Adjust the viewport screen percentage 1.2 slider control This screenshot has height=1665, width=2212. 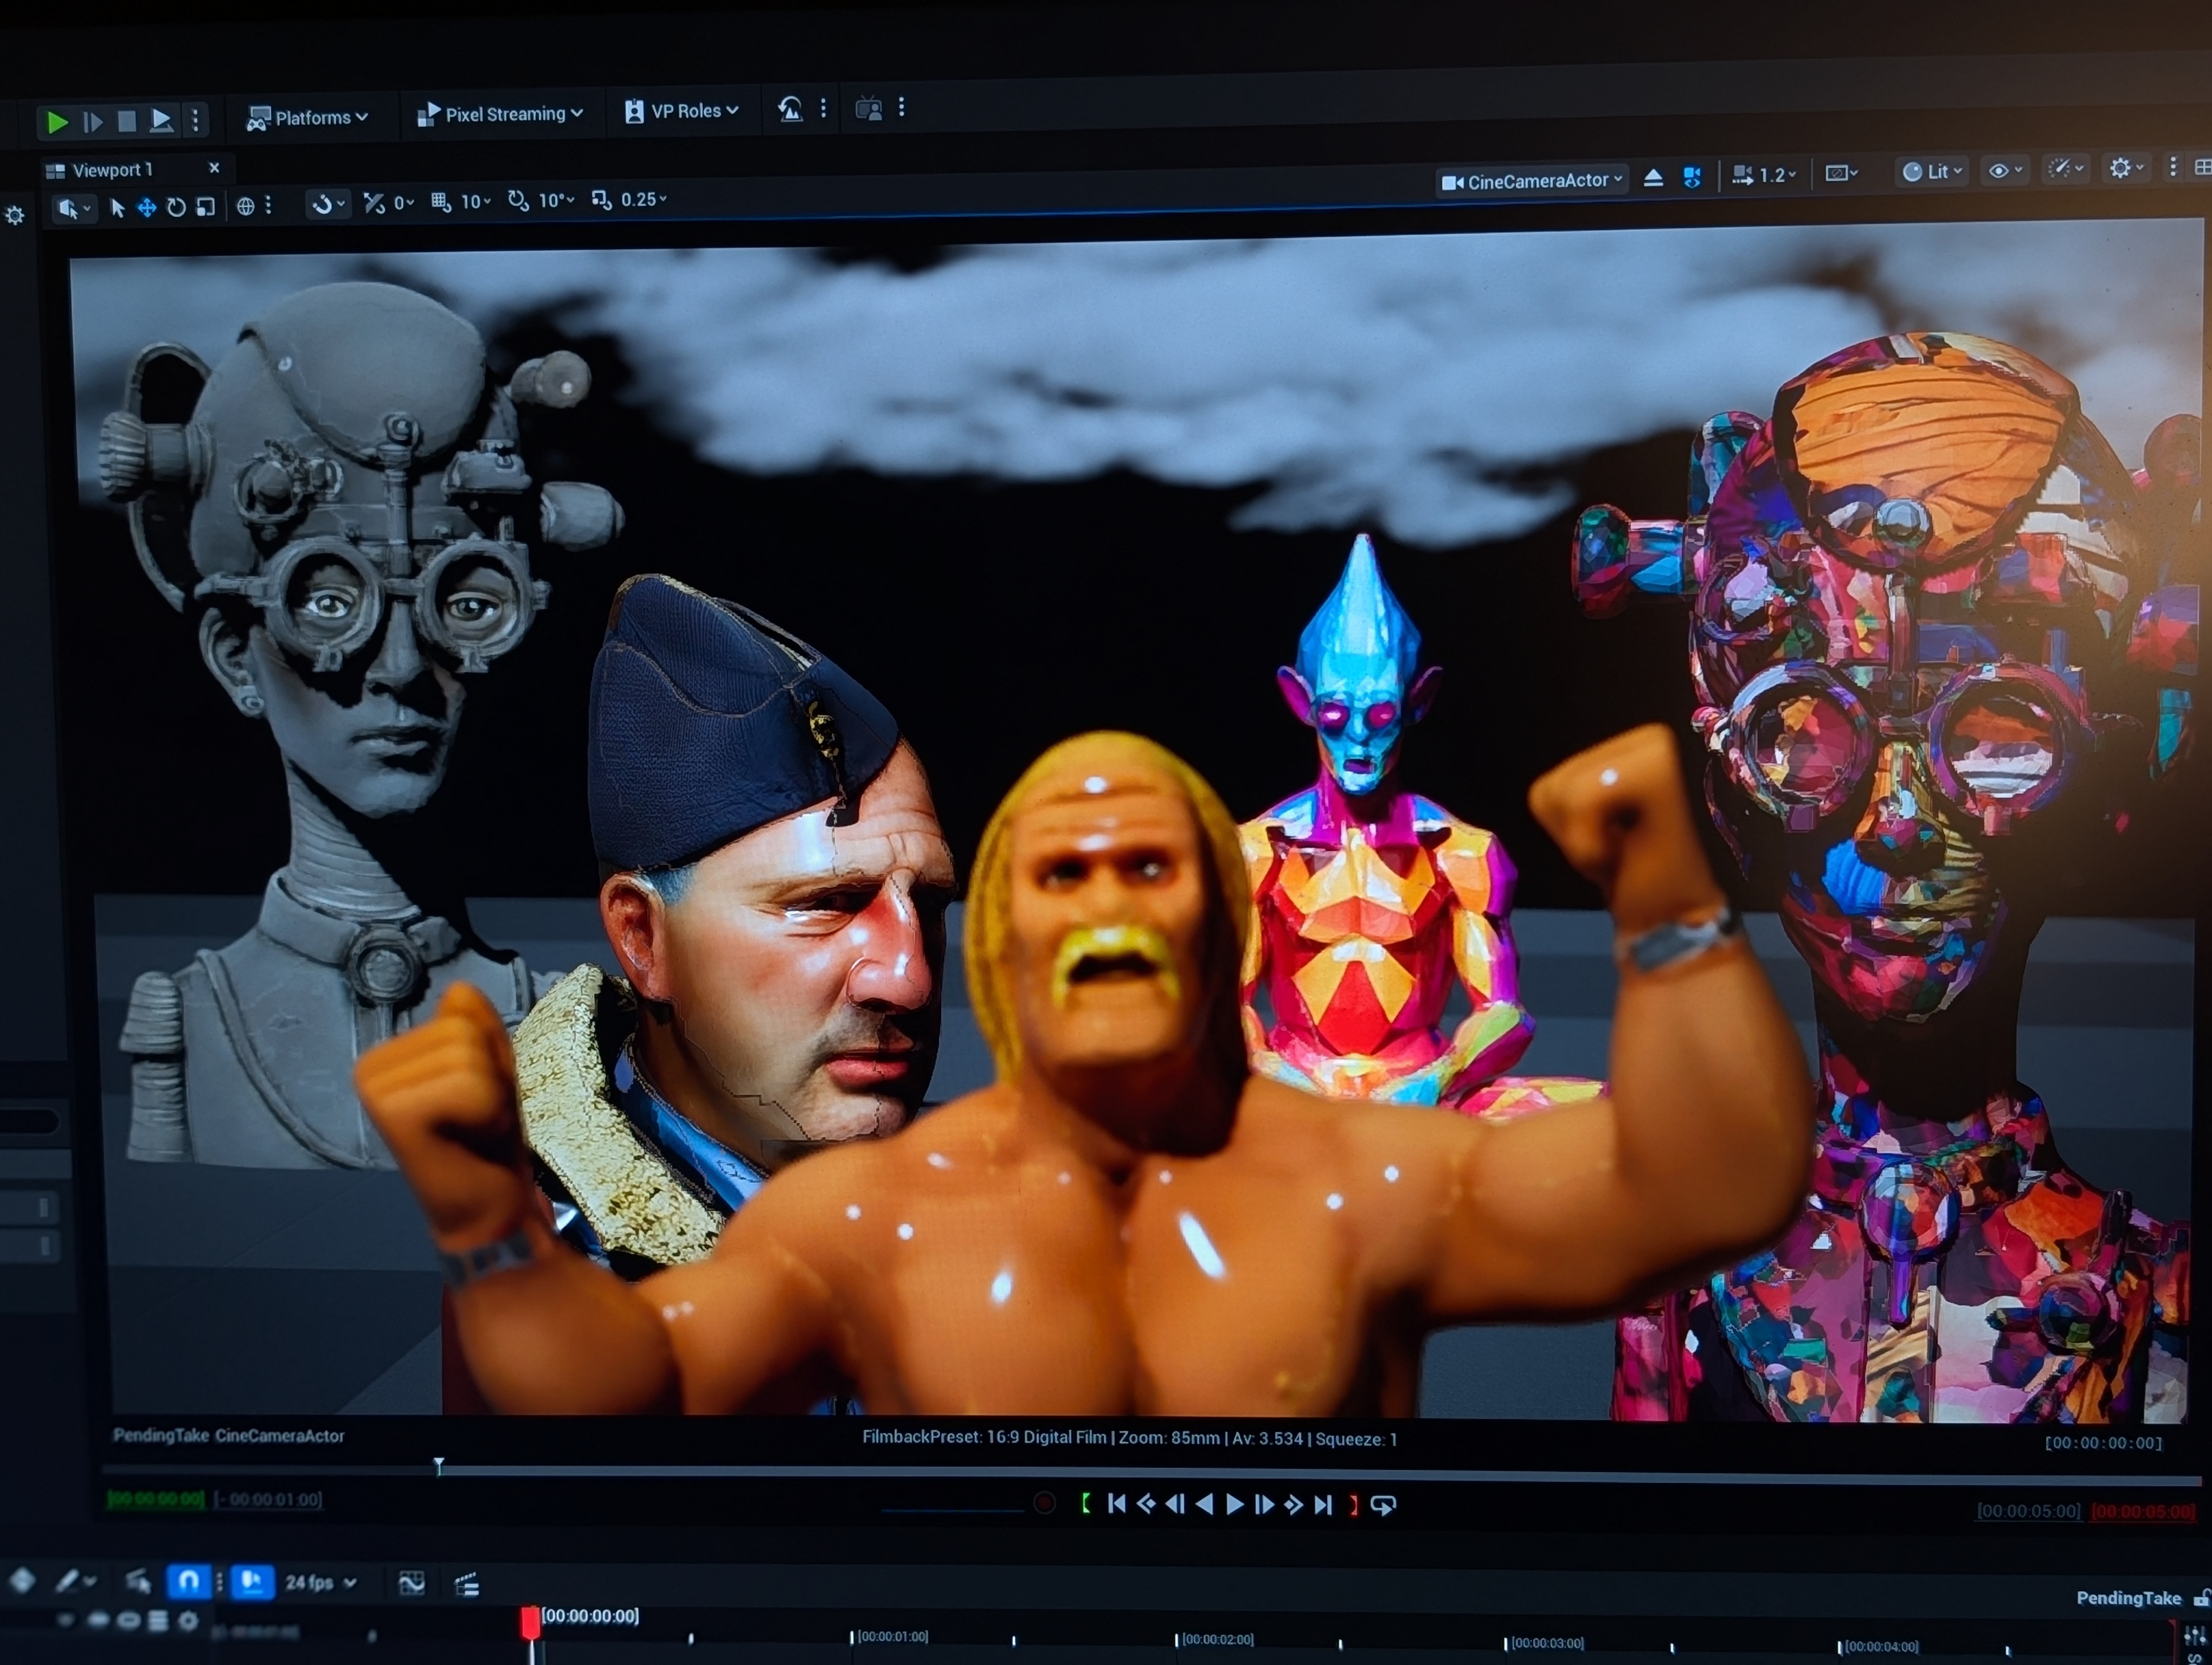click(1764, 175)
